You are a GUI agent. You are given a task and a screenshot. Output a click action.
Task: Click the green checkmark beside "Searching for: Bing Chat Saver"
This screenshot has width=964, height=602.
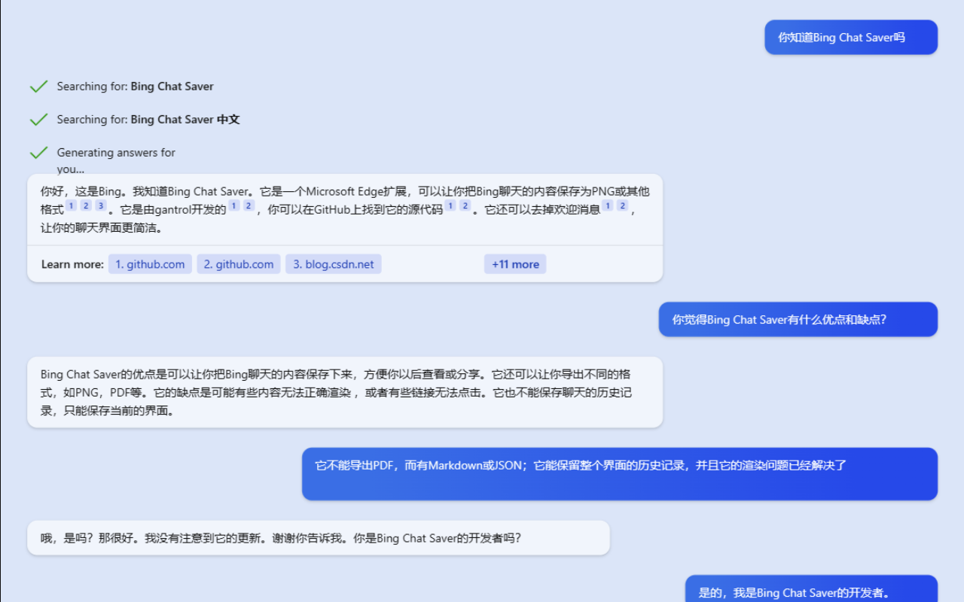[x=38, y=87]
